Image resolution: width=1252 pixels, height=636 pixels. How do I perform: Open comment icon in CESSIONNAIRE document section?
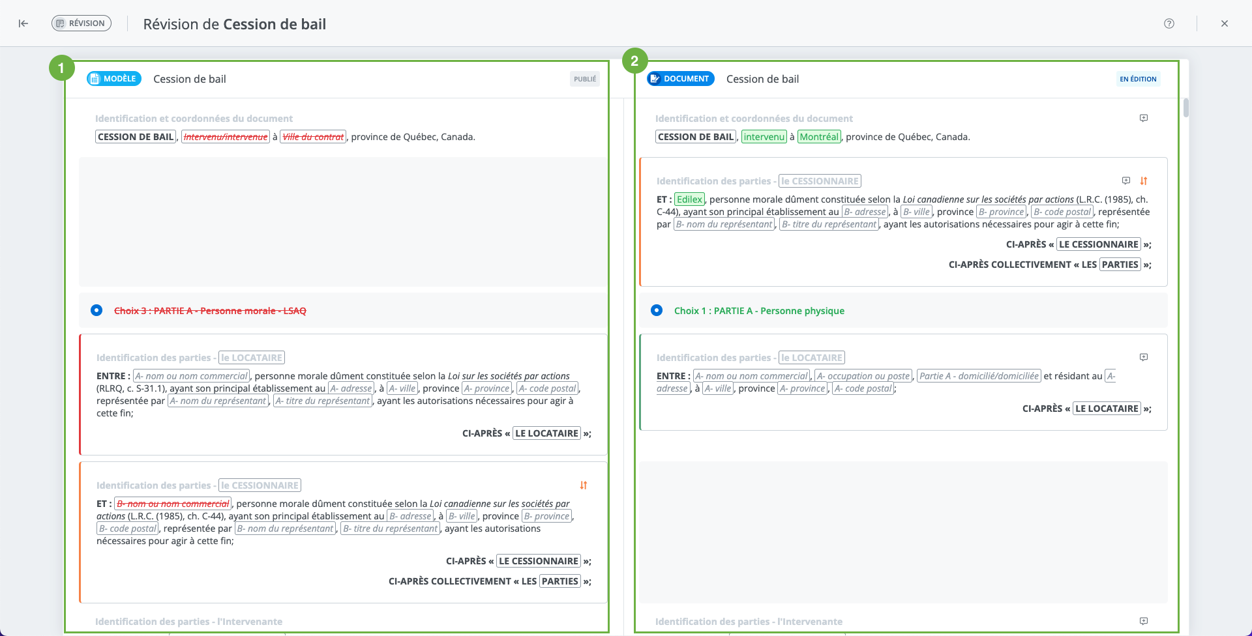click(1126, 181)
